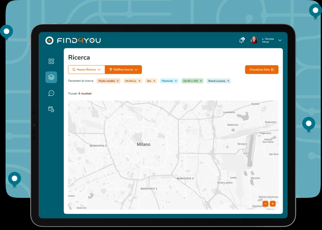Viewport: 322px width, 230px height.
Task: Remove the Brand Lavazza filter tag
Action: (228, 81)
